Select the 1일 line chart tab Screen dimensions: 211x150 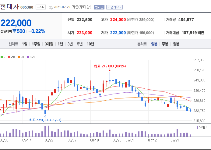pyautogui.click(x=25, y=44)
